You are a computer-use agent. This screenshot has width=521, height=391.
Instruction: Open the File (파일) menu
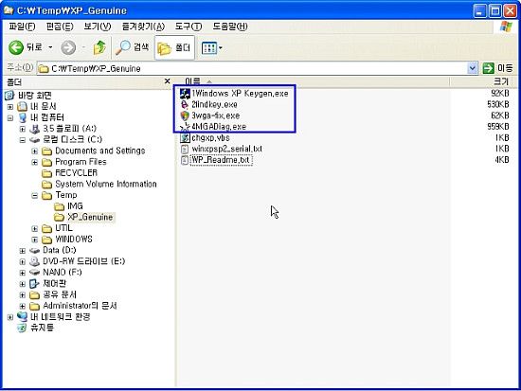coord(22,27)
